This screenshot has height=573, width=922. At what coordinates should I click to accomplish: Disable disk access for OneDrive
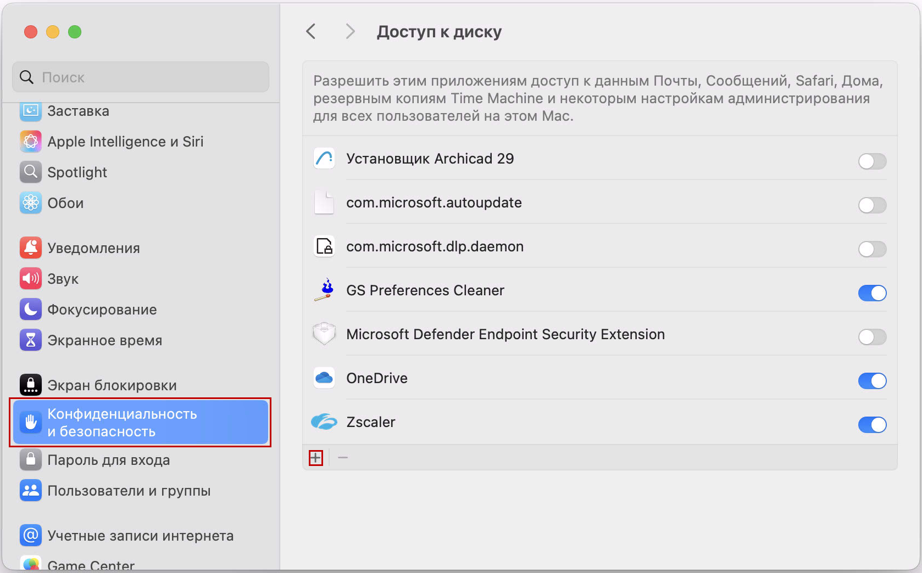(x=872, y=381)
